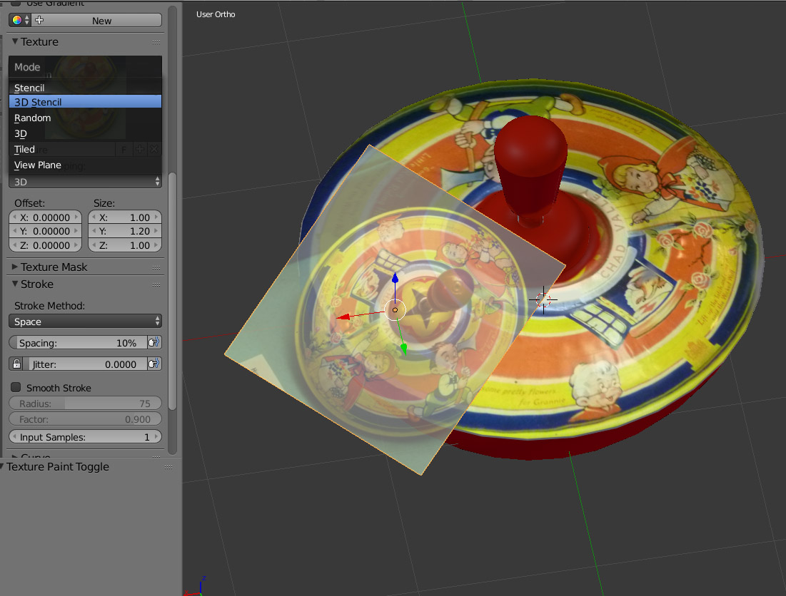This screenshot has width=786, height=596.
Task: Enable the Smooth Stroke checkbox
Action: [16, 387]
